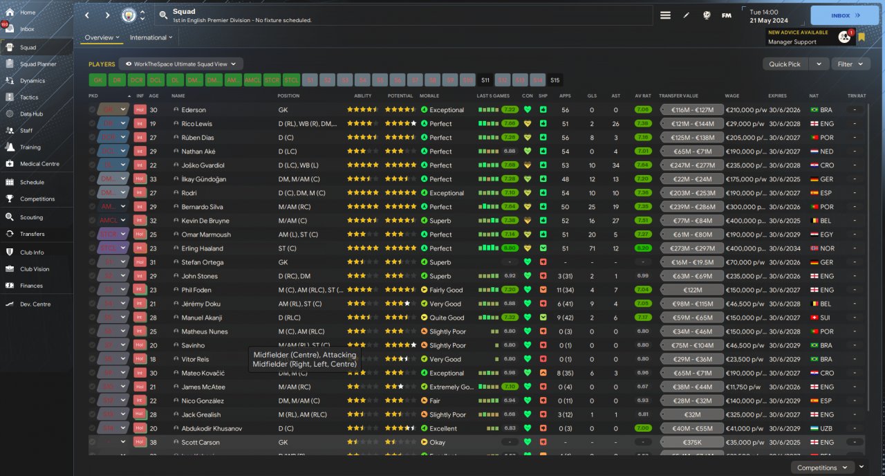Expand the chevron beside the Competitions dropdown

click(x=861, y=468)
